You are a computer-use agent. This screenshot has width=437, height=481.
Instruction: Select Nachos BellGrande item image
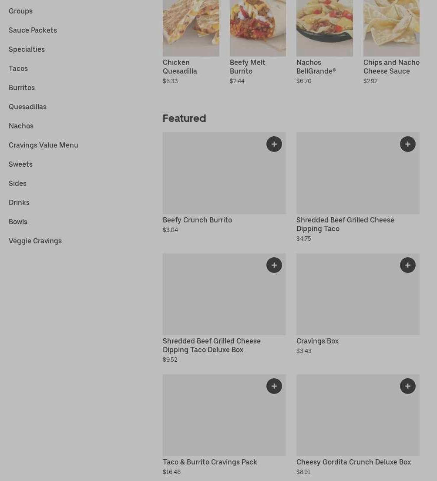[x=324, y=28]
